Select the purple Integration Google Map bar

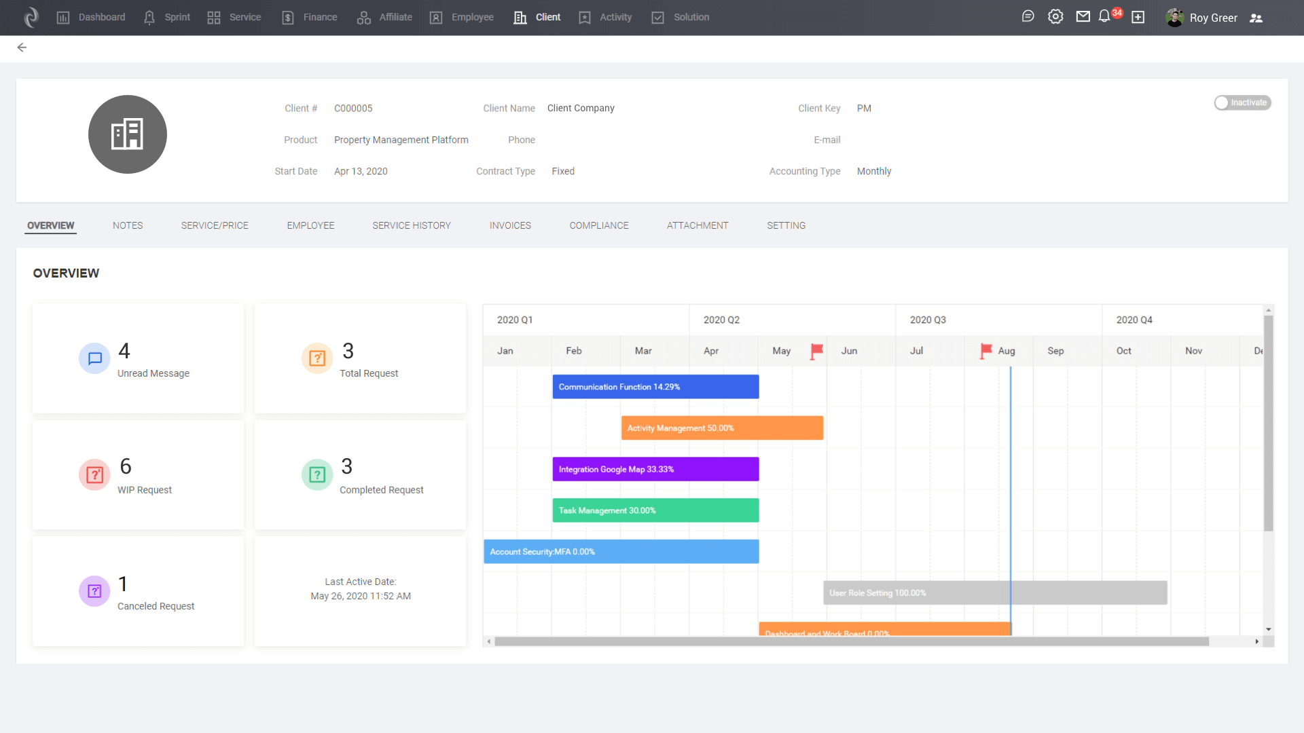(x=655, y=469)
